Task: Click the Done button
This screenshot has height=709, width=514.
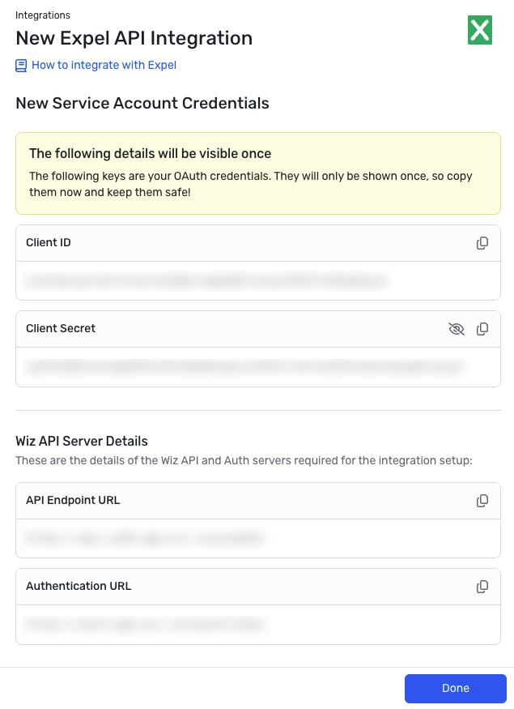Action: (x=455, y=688)
